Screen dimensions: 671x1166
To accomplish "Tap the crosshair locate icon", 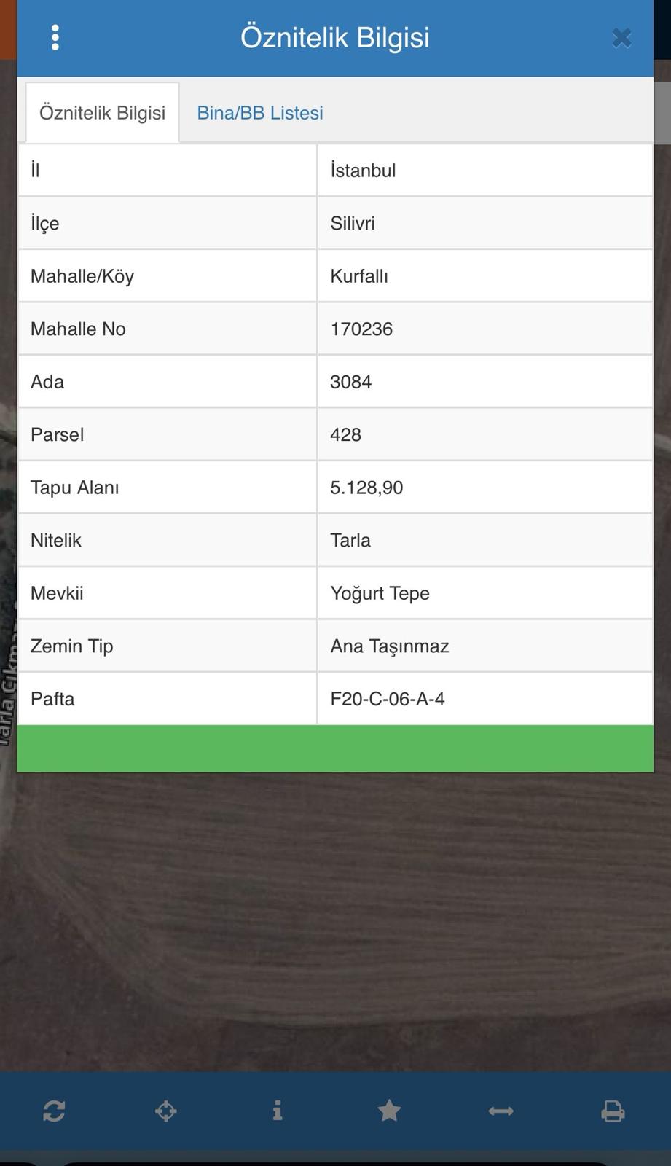I will tap(166, 1111).
